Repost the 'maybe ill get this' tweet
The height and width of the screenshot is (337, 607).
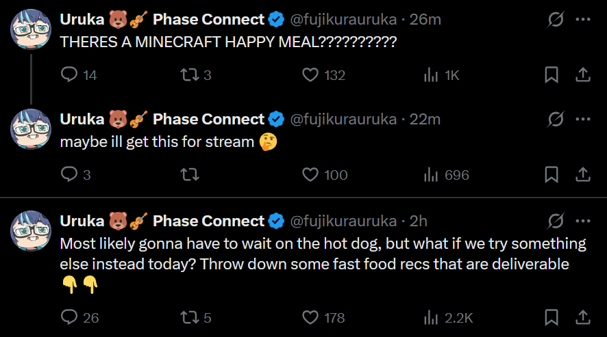point(190,174)
